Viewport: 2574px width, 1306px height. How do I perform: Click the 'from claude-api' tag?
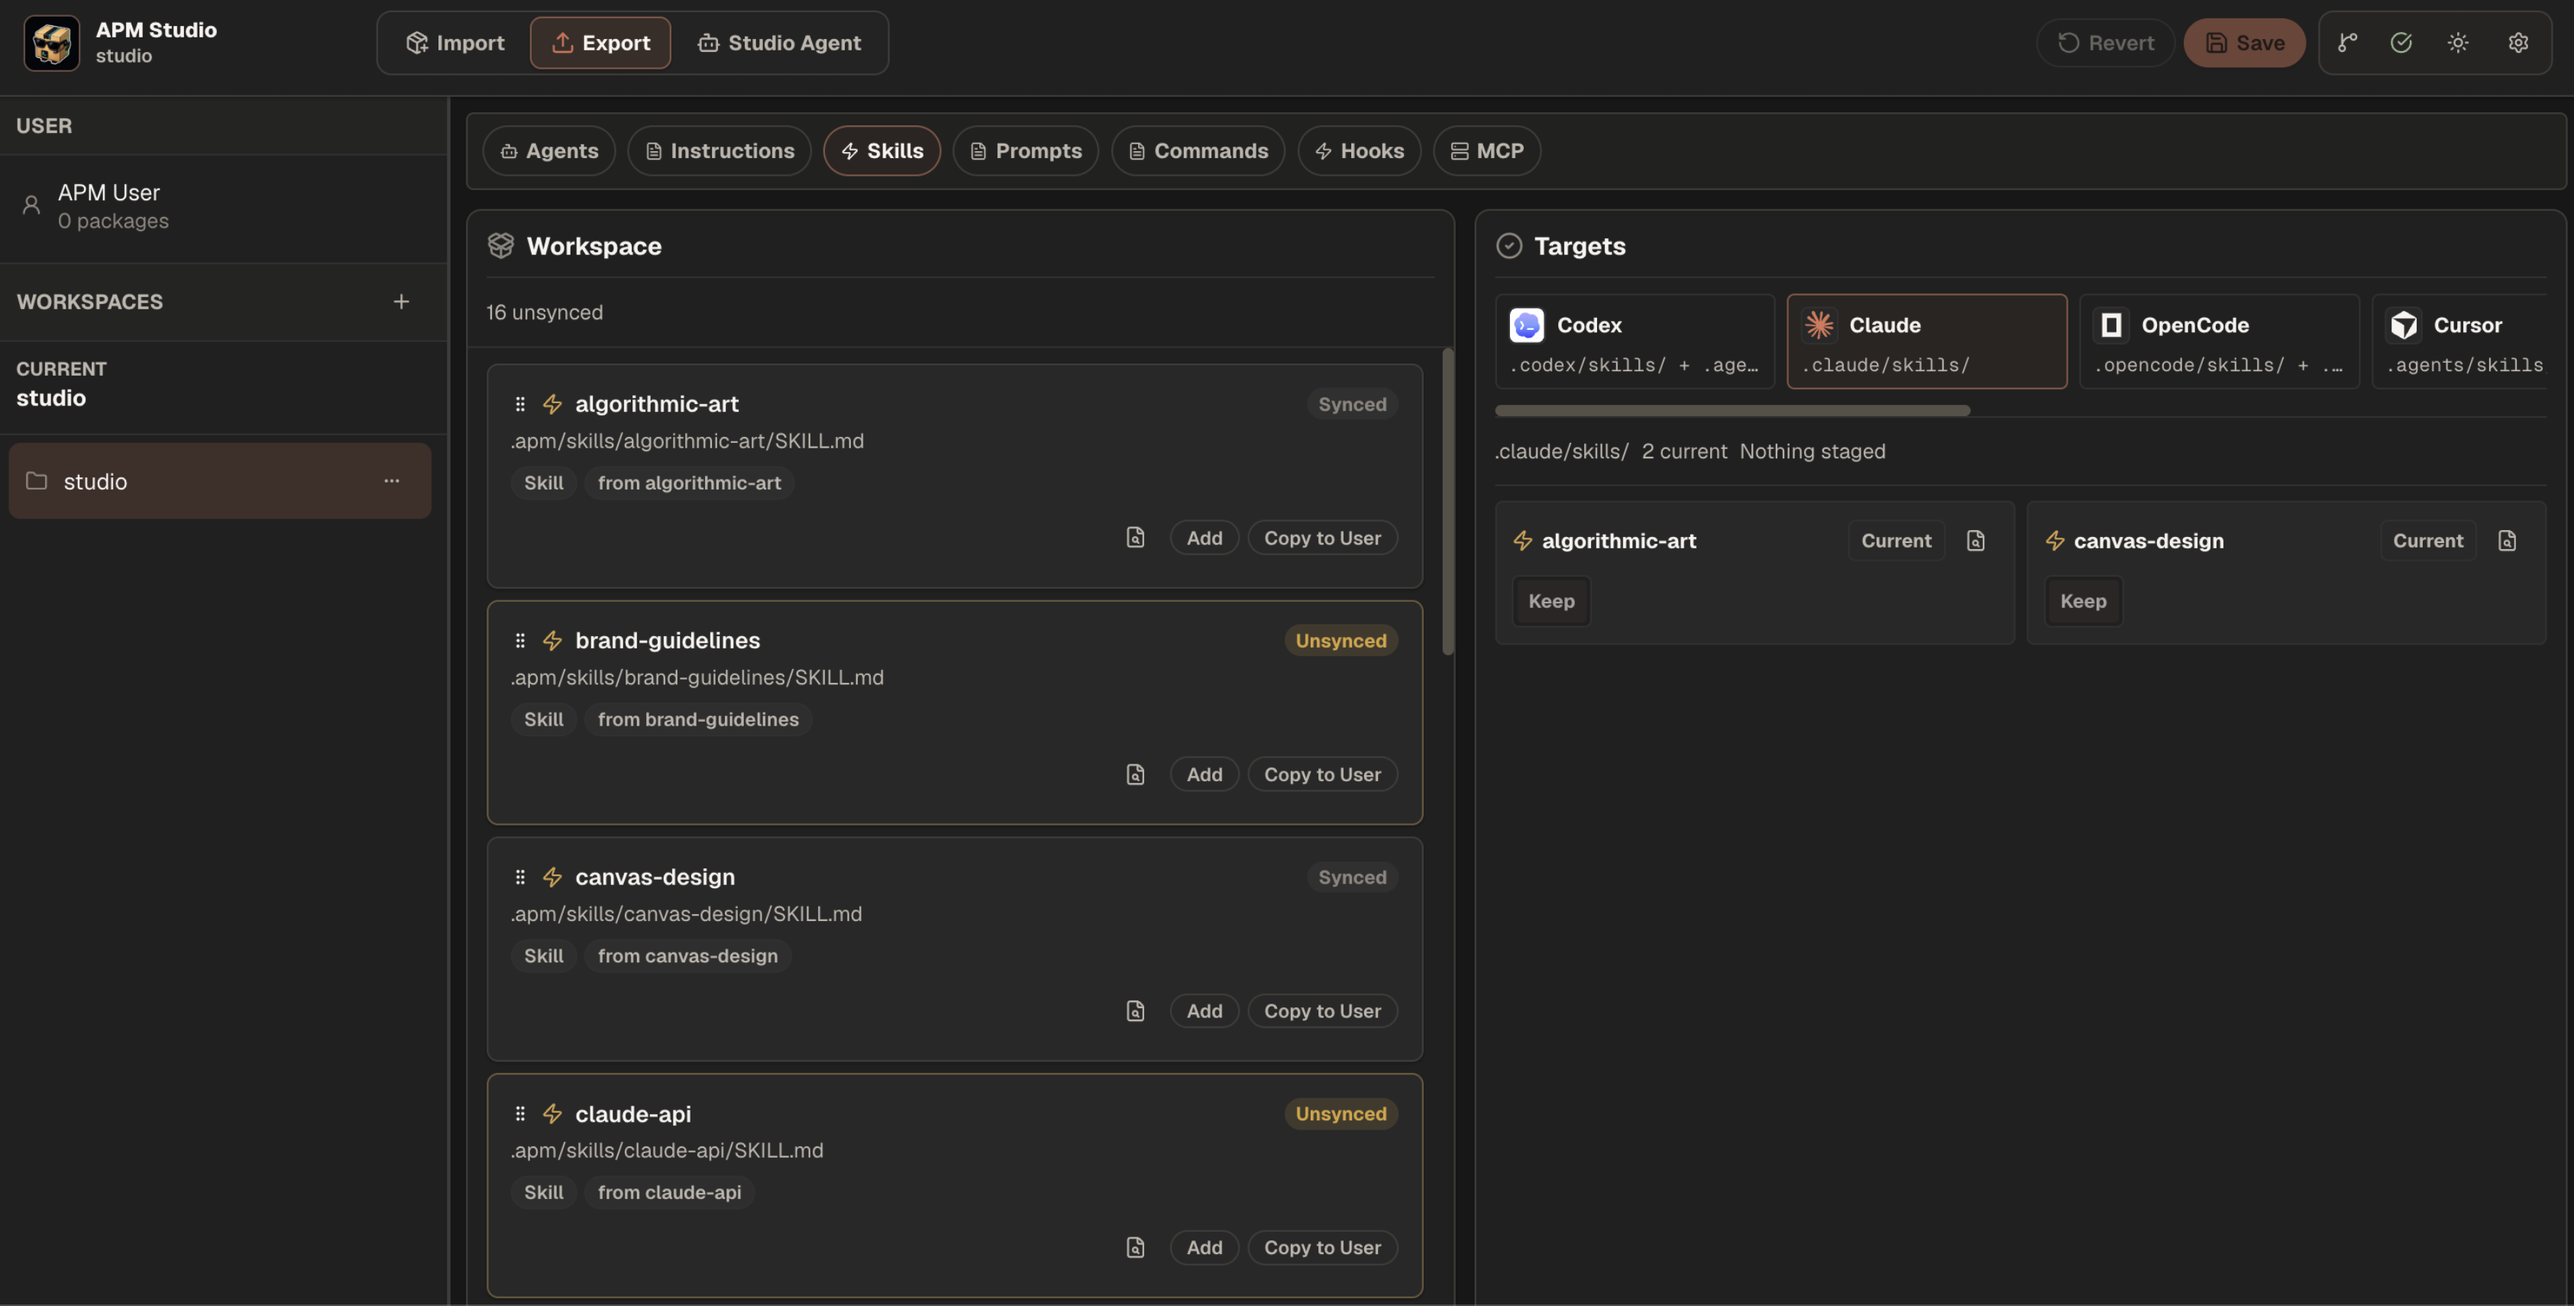[668, 1193]
